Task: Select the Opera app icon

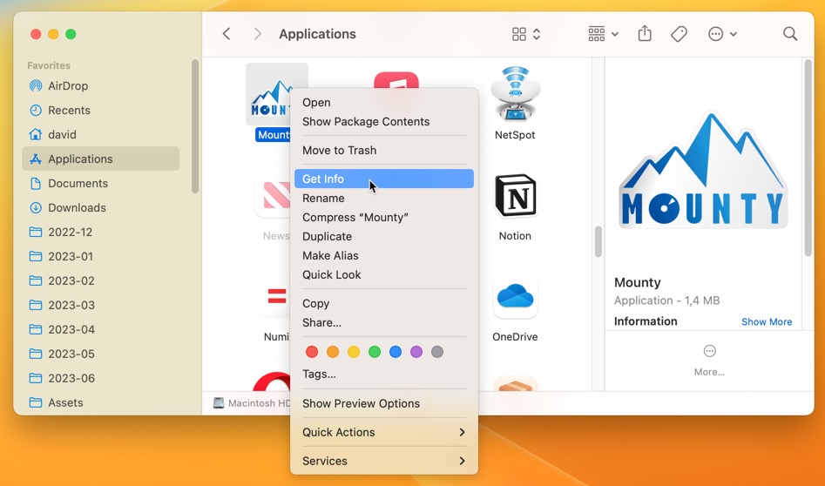Action: [272, 381]
